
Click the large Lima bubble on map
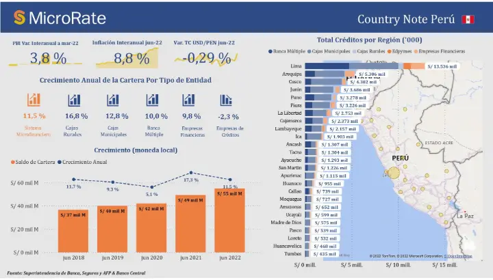click(x=393, y=172)
